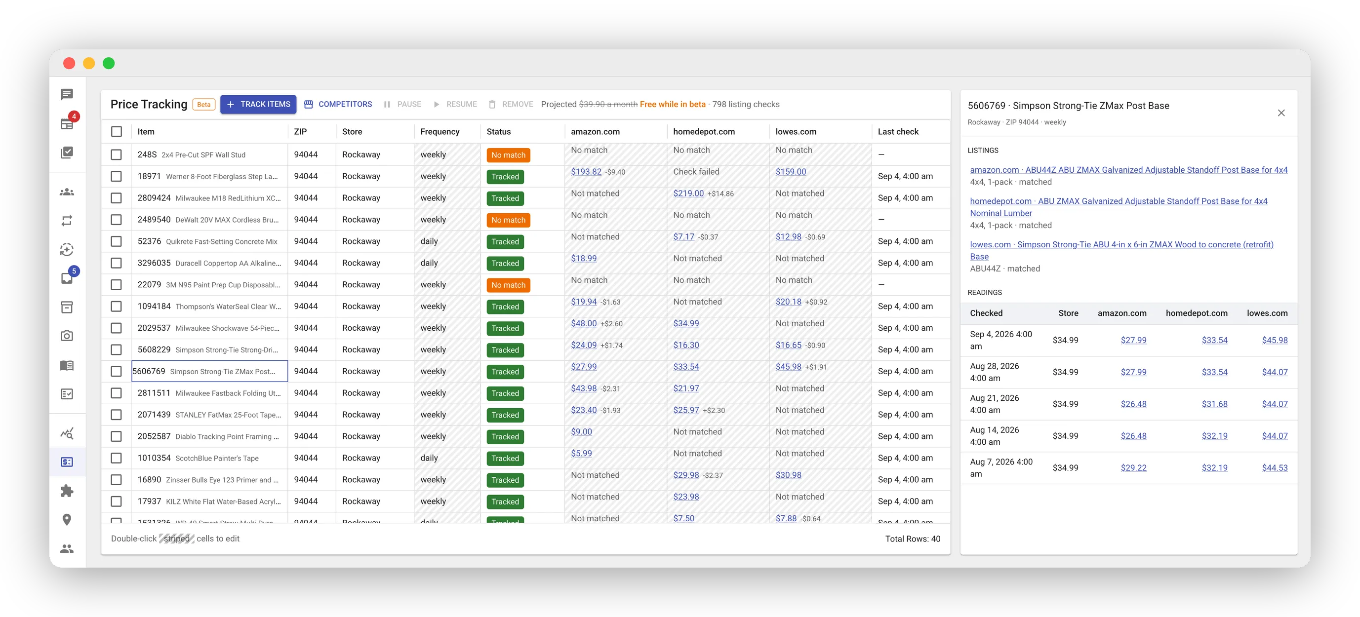The height and width of the screenshot is (617, 1360).
Task: Open the two-person users sidebar icon
Action: tap(67, 549)
